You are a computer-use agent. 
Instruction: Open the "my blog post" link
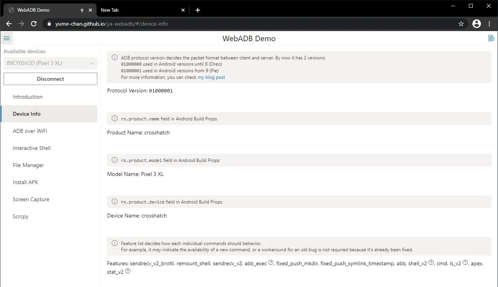(x=211, y=77)
